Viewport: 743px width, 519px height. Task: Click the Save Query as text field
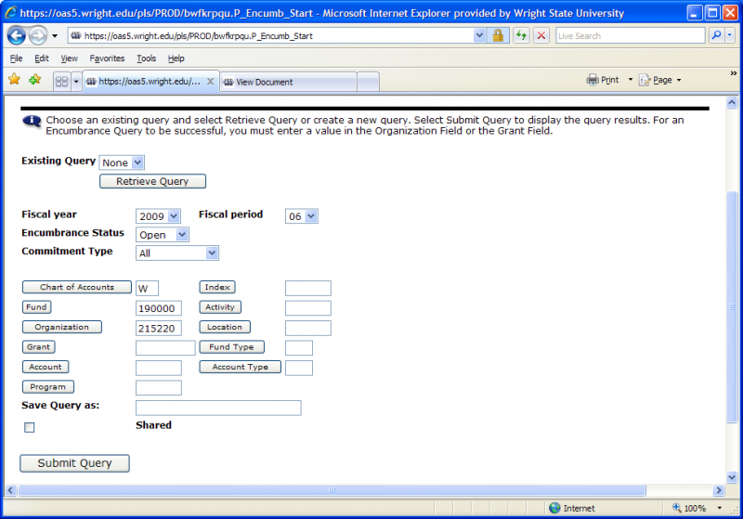click(x=218, y=408)
